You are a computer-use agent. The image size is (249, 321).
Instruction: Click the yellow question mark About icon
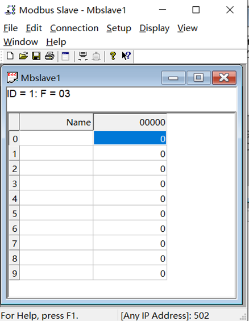(x=113, y=56)
